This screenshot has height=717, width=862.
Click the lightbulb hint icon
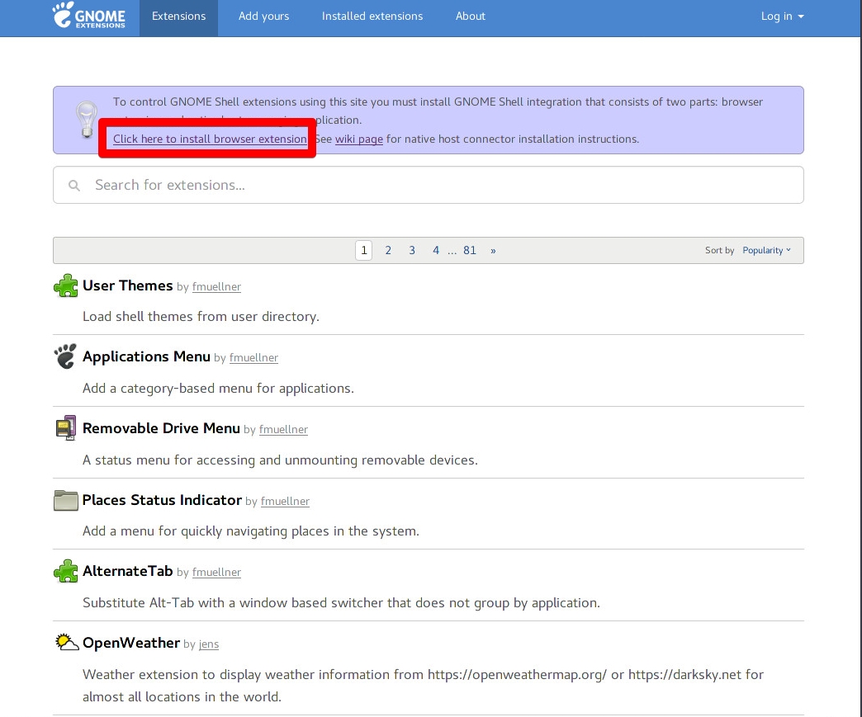[x=87, y=120]
